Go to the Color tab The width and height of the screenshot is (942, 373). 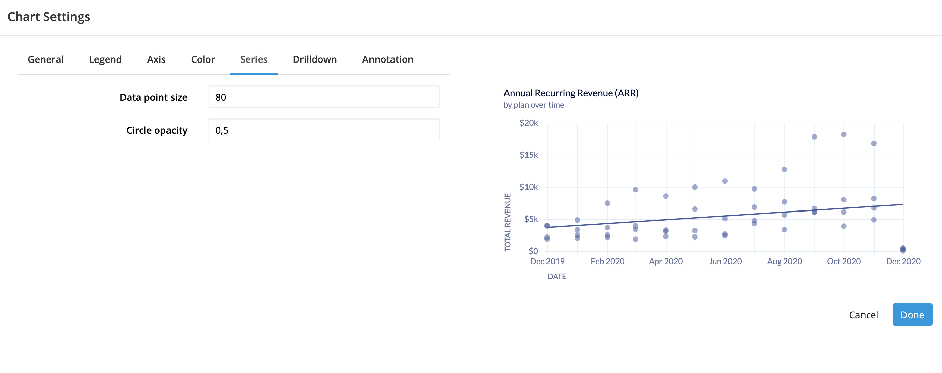[x=203, y=59]
